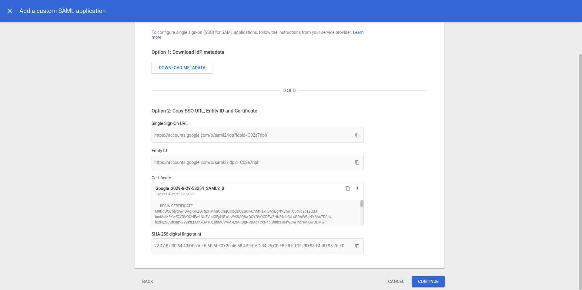Click inside the Entity ID field
582x290 pixels.
coord(249,162)
